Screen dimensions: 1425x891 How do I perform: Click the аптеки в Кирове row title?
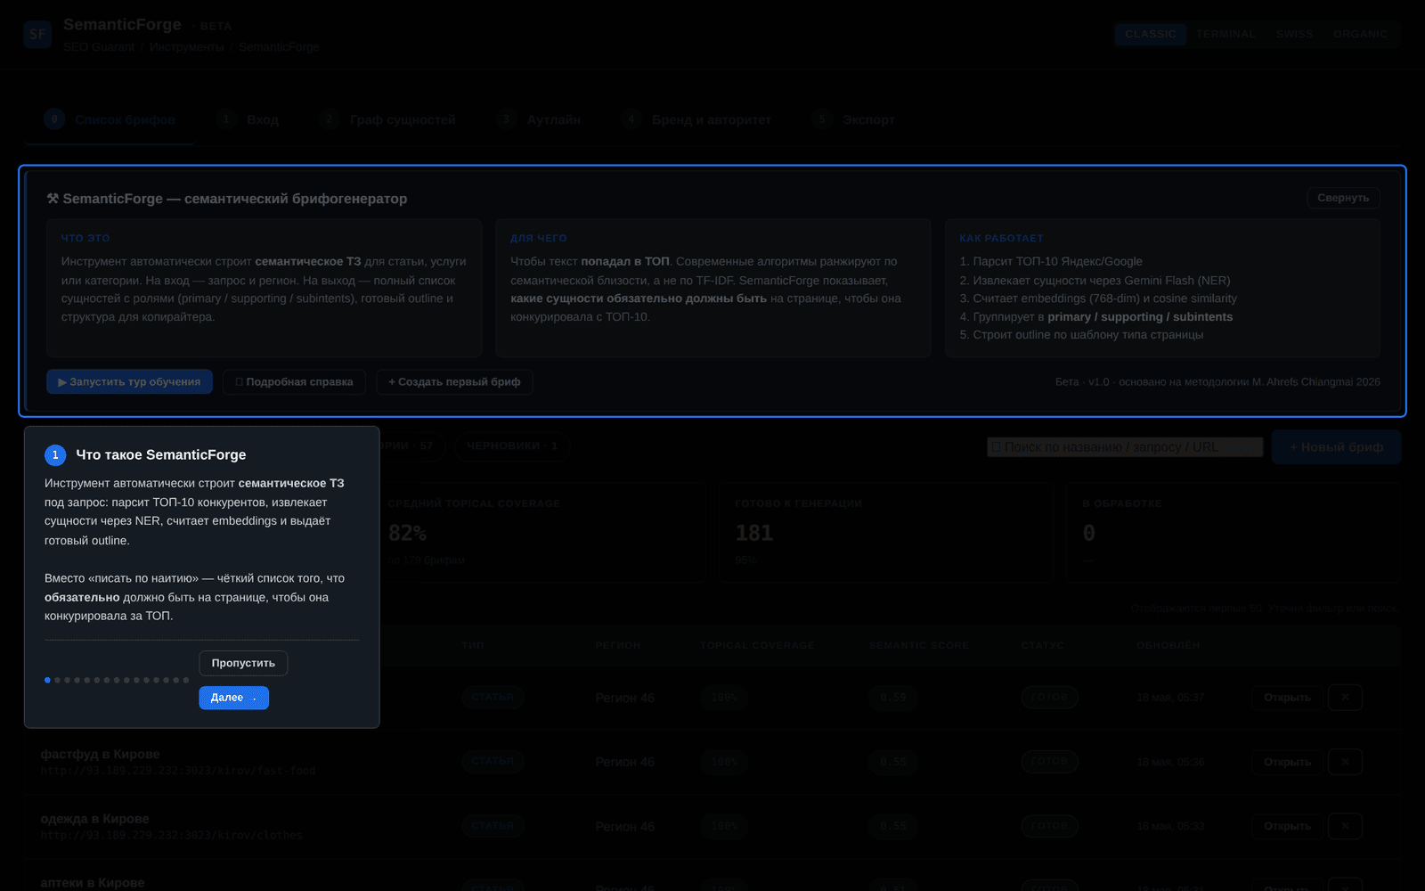tap(92, 883)
